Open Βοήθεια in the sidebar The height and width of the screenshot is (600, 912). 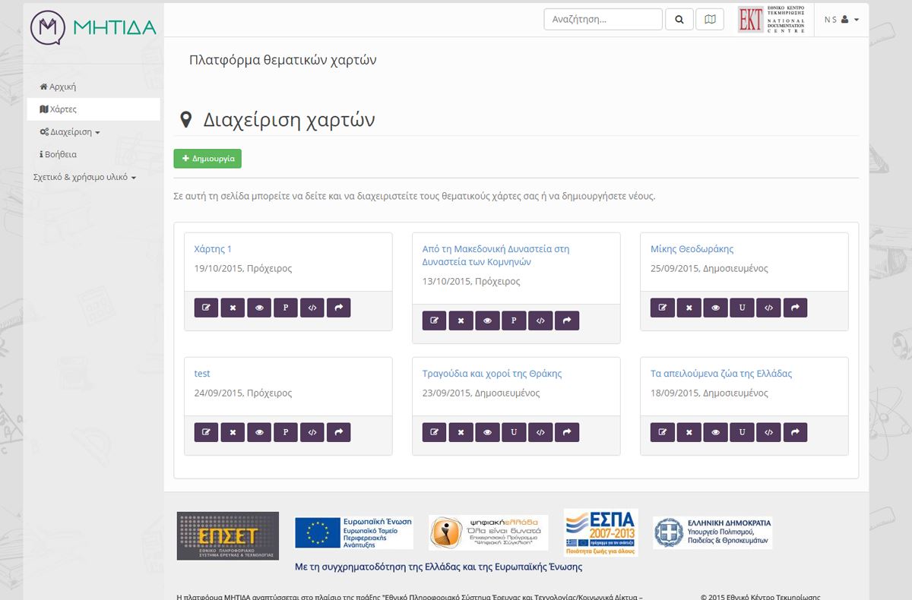pos(59,154)
